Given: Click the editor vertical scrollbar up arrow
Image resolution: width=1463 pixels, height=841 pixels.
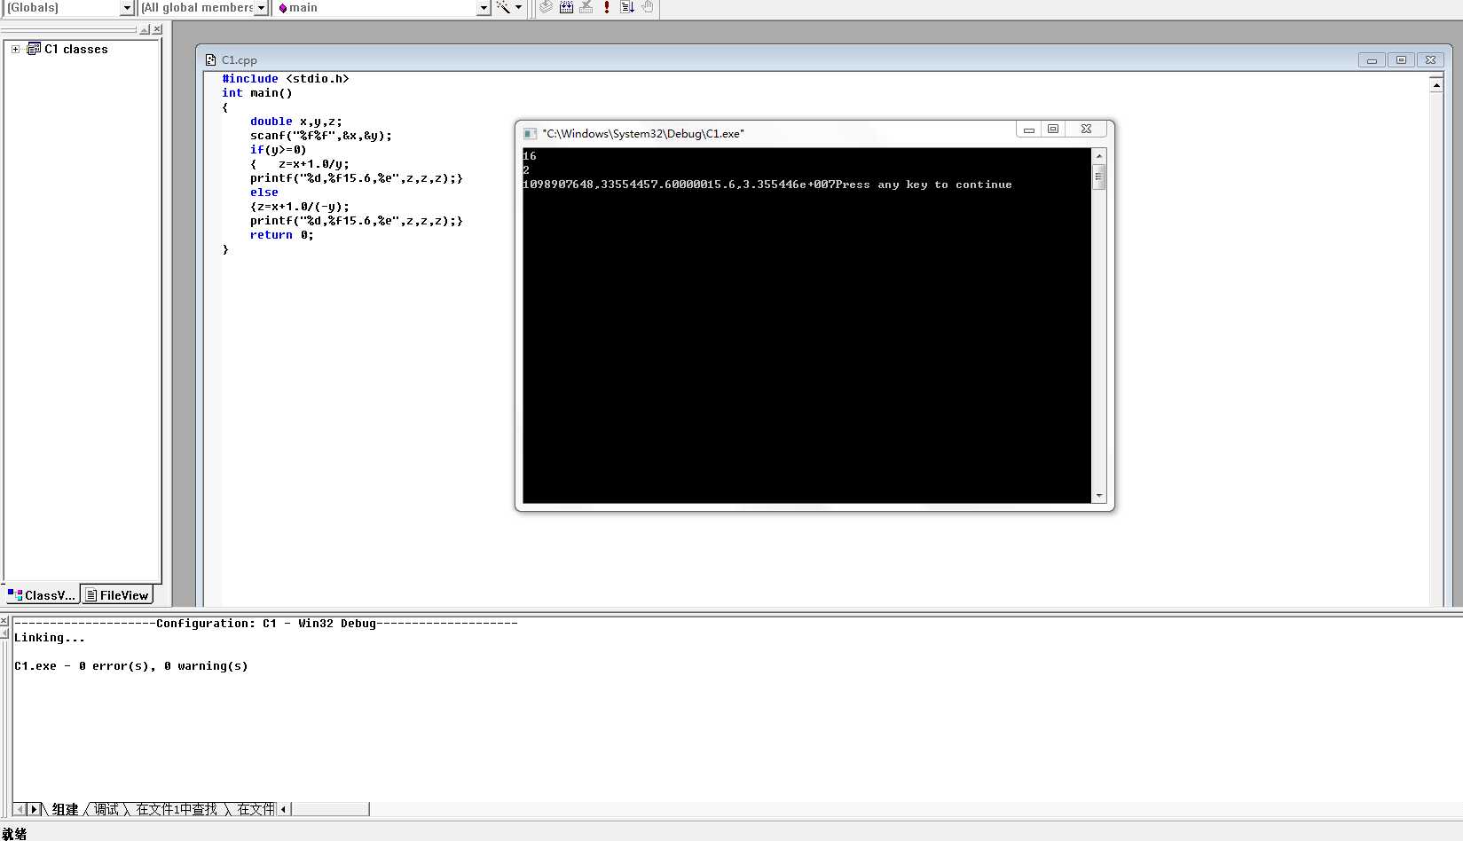Looking at the screenshot, I should tap(1436, 85).
